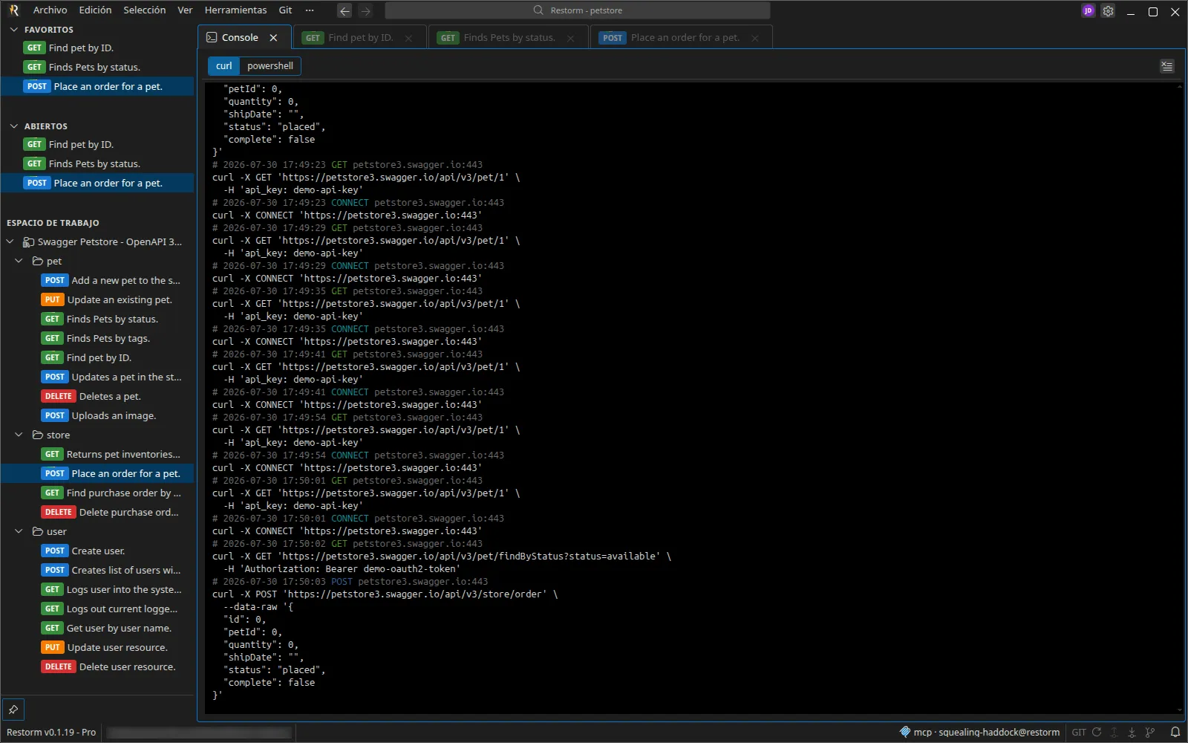Open the notifications bell in the status bar

tap(1175, 732)
